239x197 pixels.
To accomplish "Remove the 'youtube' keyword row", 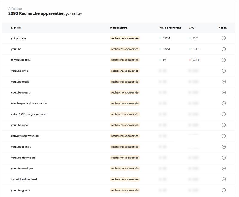I will (223, 49).
